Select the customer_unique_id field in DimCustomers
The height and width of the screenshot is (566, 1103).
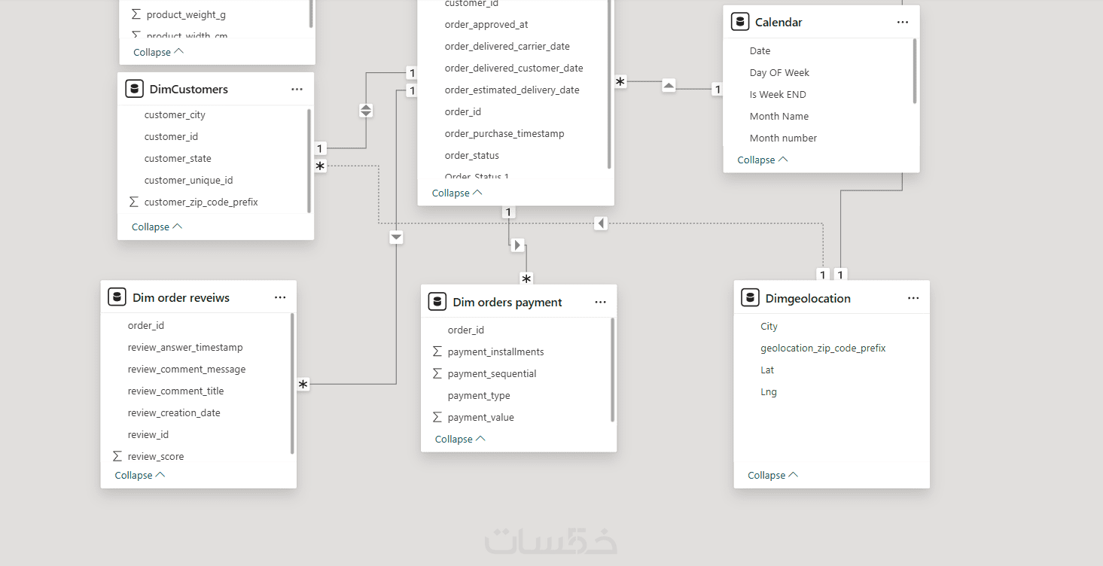(188, 180)
